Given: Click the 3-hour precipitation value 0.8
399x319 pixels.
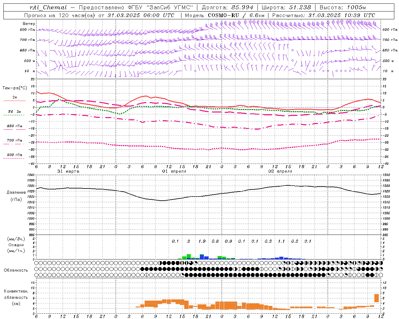Looking at the screenshot, I should click(x=215, y=241).
